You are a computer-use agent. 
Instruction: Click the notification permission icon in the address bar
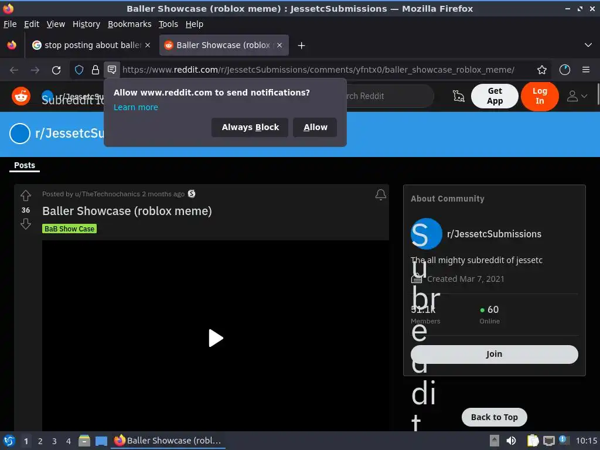[x=112, y=70]
